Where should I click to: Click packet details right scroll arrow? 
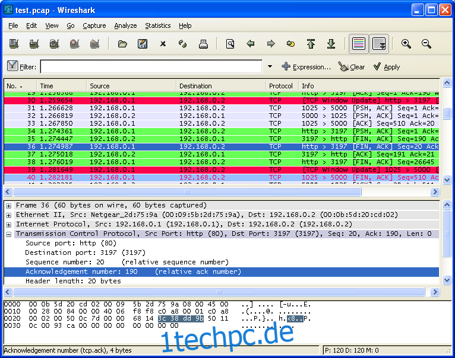point(435,292)
